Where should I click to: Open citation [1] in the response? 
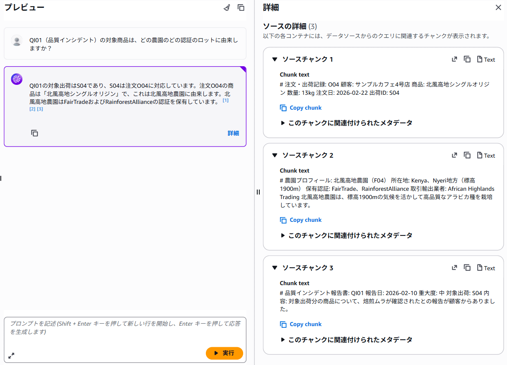pos(225,101)
